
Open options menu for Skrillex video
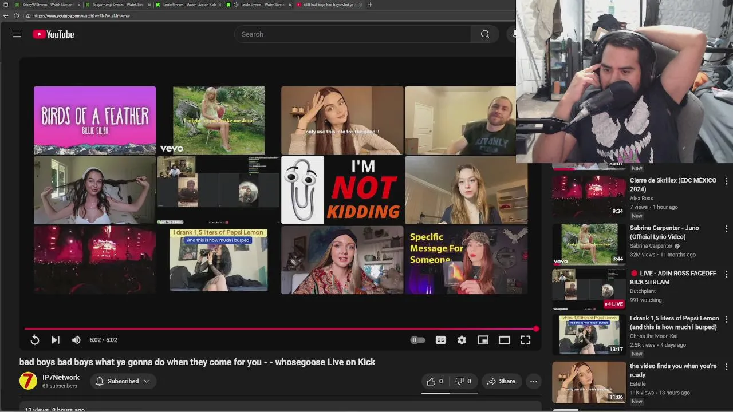point(726,181)
